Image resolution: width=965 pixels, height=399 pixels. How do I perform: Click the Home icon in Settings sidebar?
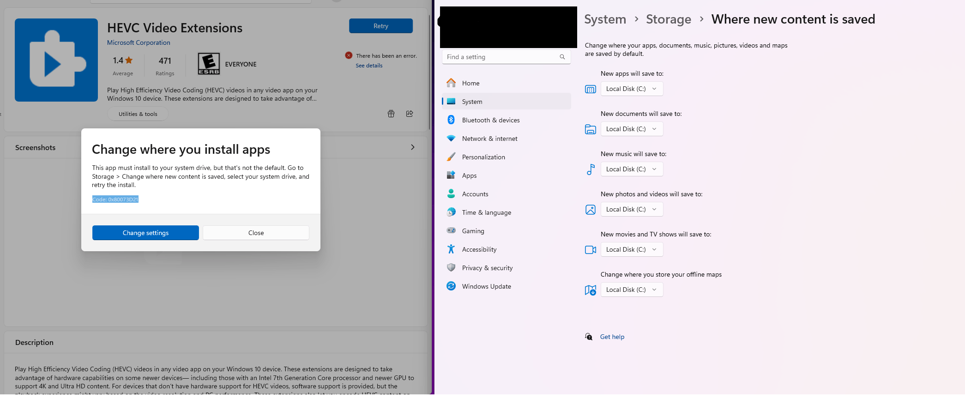451,83
